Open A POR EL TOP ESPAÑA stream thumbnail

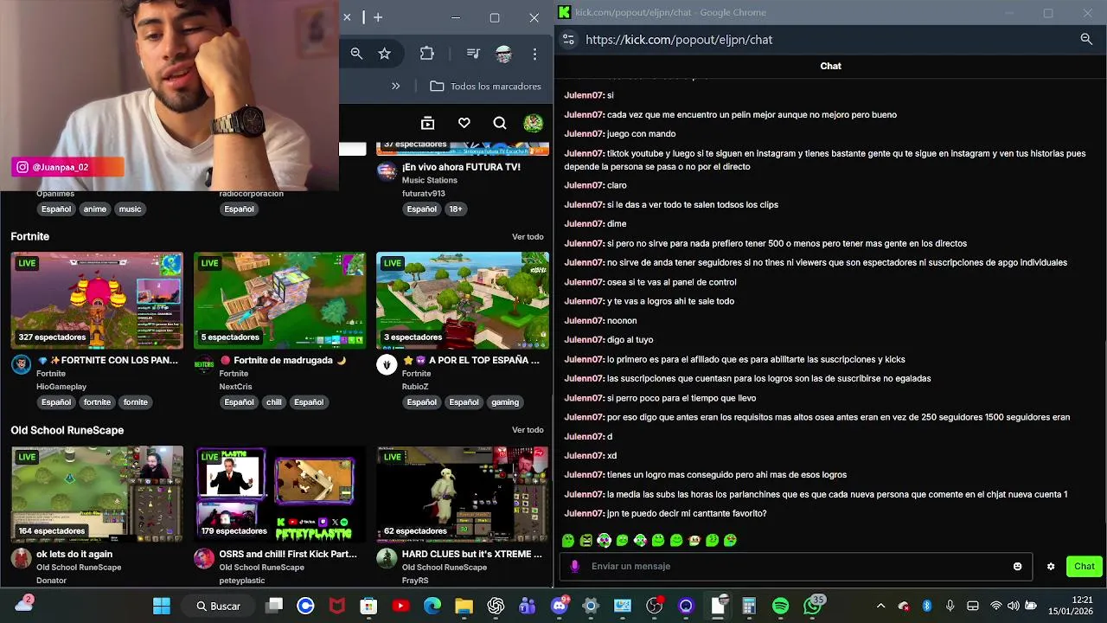click(462, 300)
